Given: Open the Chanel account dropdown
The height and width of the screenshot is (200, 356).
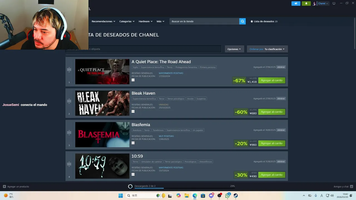Looking at the screenshot, I should (323, 4).
